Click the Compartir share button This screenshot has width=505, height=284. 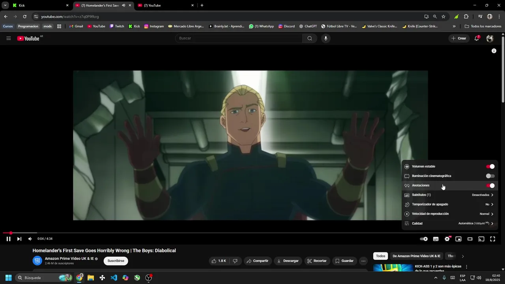click(x=257, y=261)
